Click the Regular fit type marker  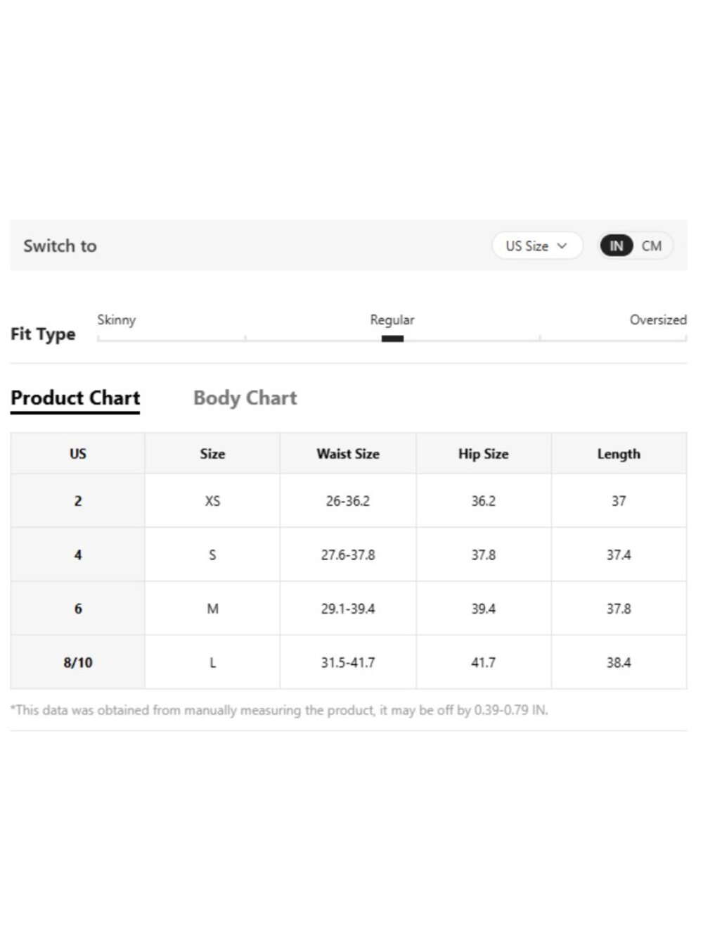click(392, 338)
